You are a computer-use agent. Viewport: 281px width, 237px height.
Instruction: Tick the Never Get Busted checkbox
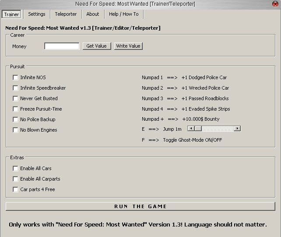click(16, 98)
